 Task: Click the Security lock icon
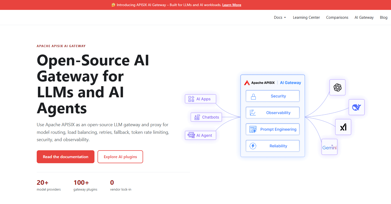[x=253, y=96]
